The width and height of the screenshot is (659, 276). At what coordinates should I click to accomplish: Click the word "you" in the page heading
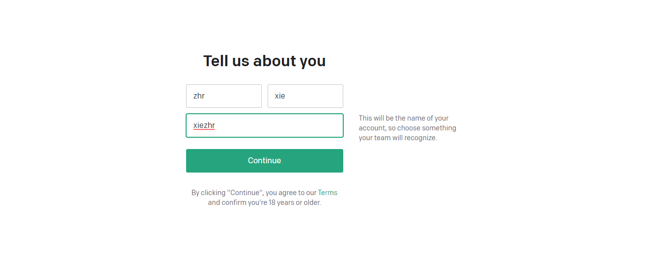[x=312, y=62]
